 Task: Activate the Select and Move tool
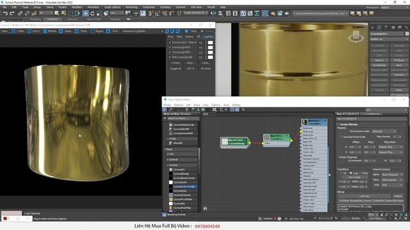point(85,13)
